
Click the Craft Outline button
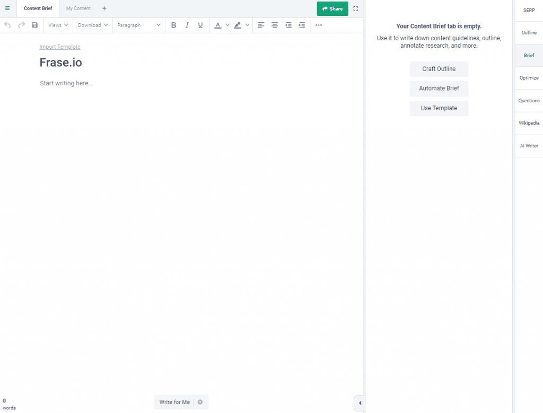(439, 69)
